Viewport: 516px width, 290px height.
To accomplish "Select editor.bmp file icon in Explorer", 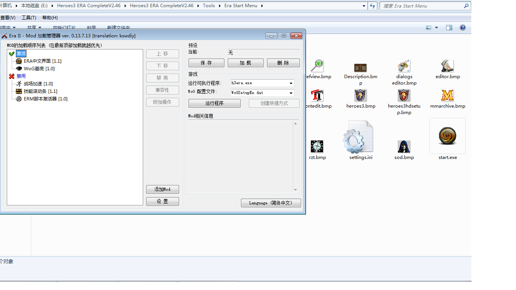I will (448, 66).
